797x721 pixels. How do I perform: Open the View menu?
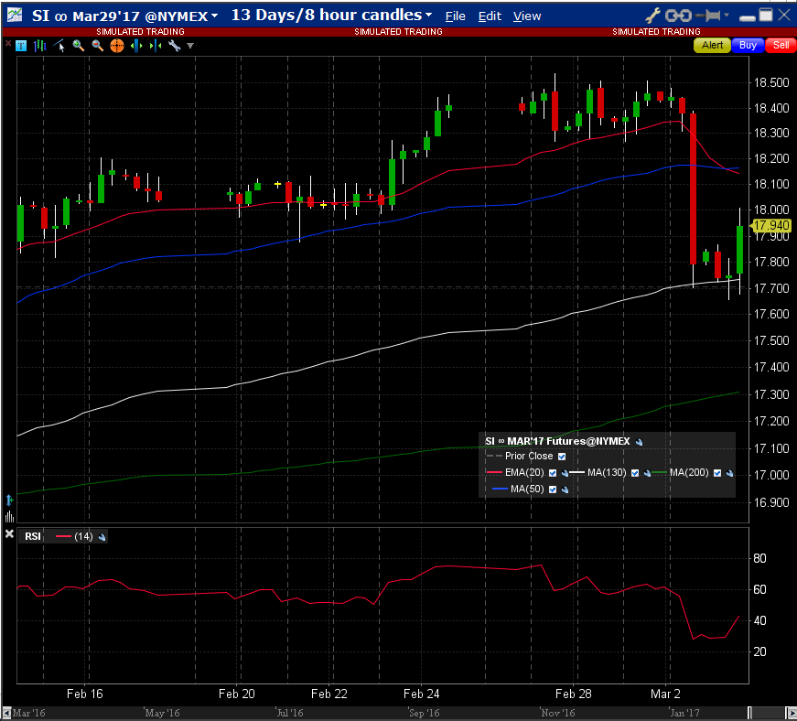pos(526,16)
